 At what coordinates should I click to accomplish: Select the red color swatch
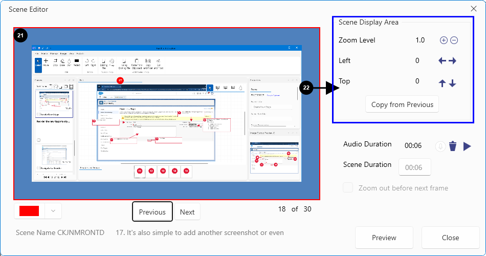tap(30, 211)
